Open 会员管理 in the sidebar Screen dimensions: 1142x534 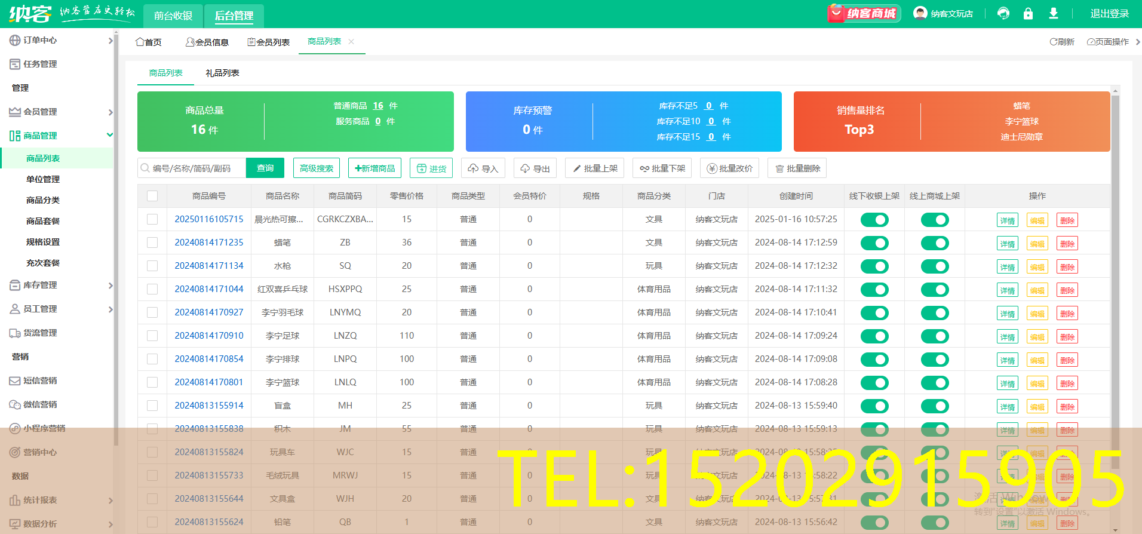tap(40, 112)
